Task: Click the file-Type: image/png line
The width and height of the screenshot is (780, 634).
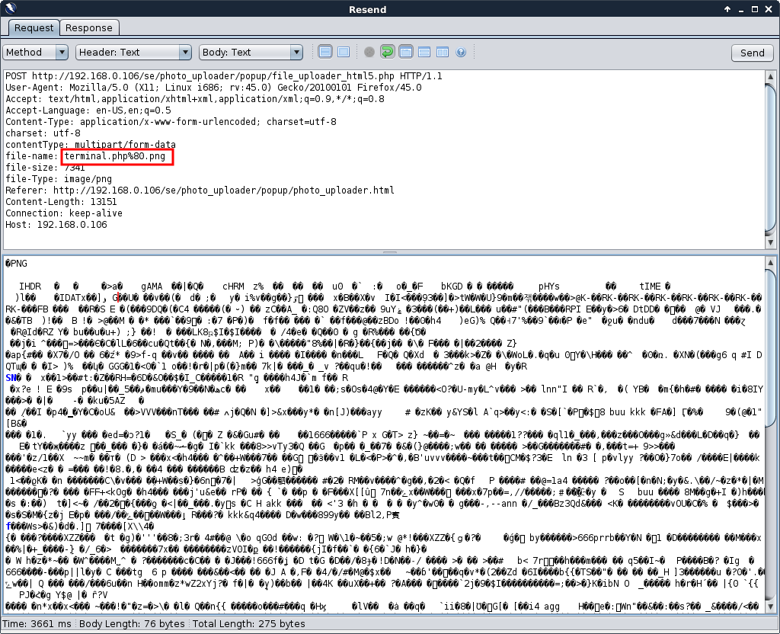Action: click(59, 178)
